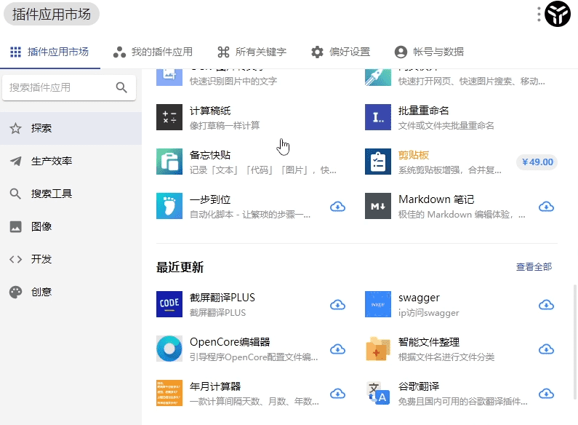Click the 计算稿纸 calculator icon
578x425 pixels.
point(169,117)
